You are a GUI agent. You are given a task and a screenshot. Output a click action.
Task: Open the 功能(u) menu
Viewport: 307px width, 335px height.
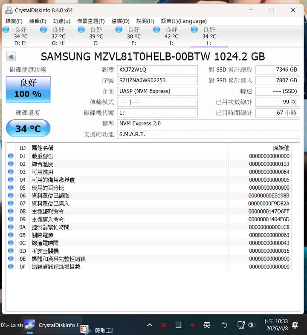[61, 21]
